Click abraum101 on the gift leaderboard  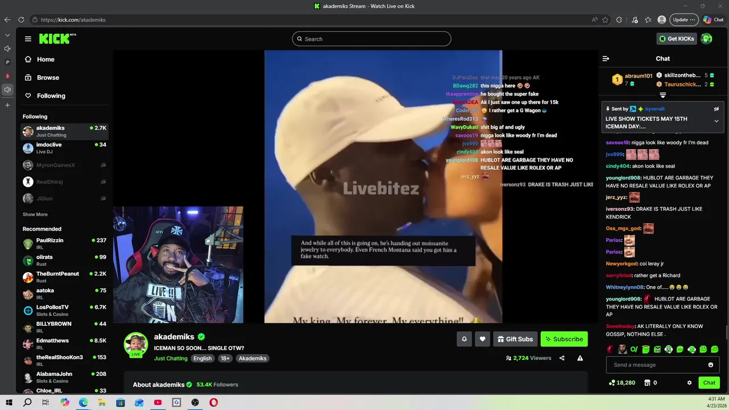tap(638, 76)
